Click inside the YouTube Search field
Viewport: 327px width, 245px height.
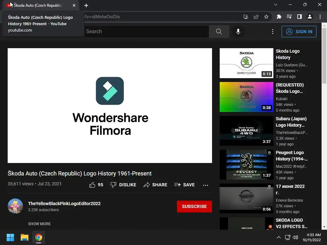tap(146, 32)
